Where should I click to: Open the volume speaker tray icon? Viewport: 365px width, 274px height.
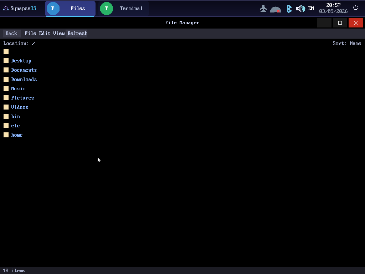300,9
